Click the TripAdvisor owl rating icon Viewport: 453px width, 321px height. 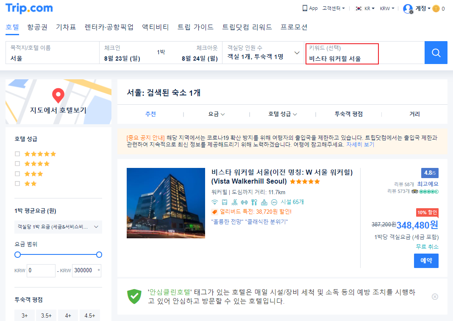(415, 191)
